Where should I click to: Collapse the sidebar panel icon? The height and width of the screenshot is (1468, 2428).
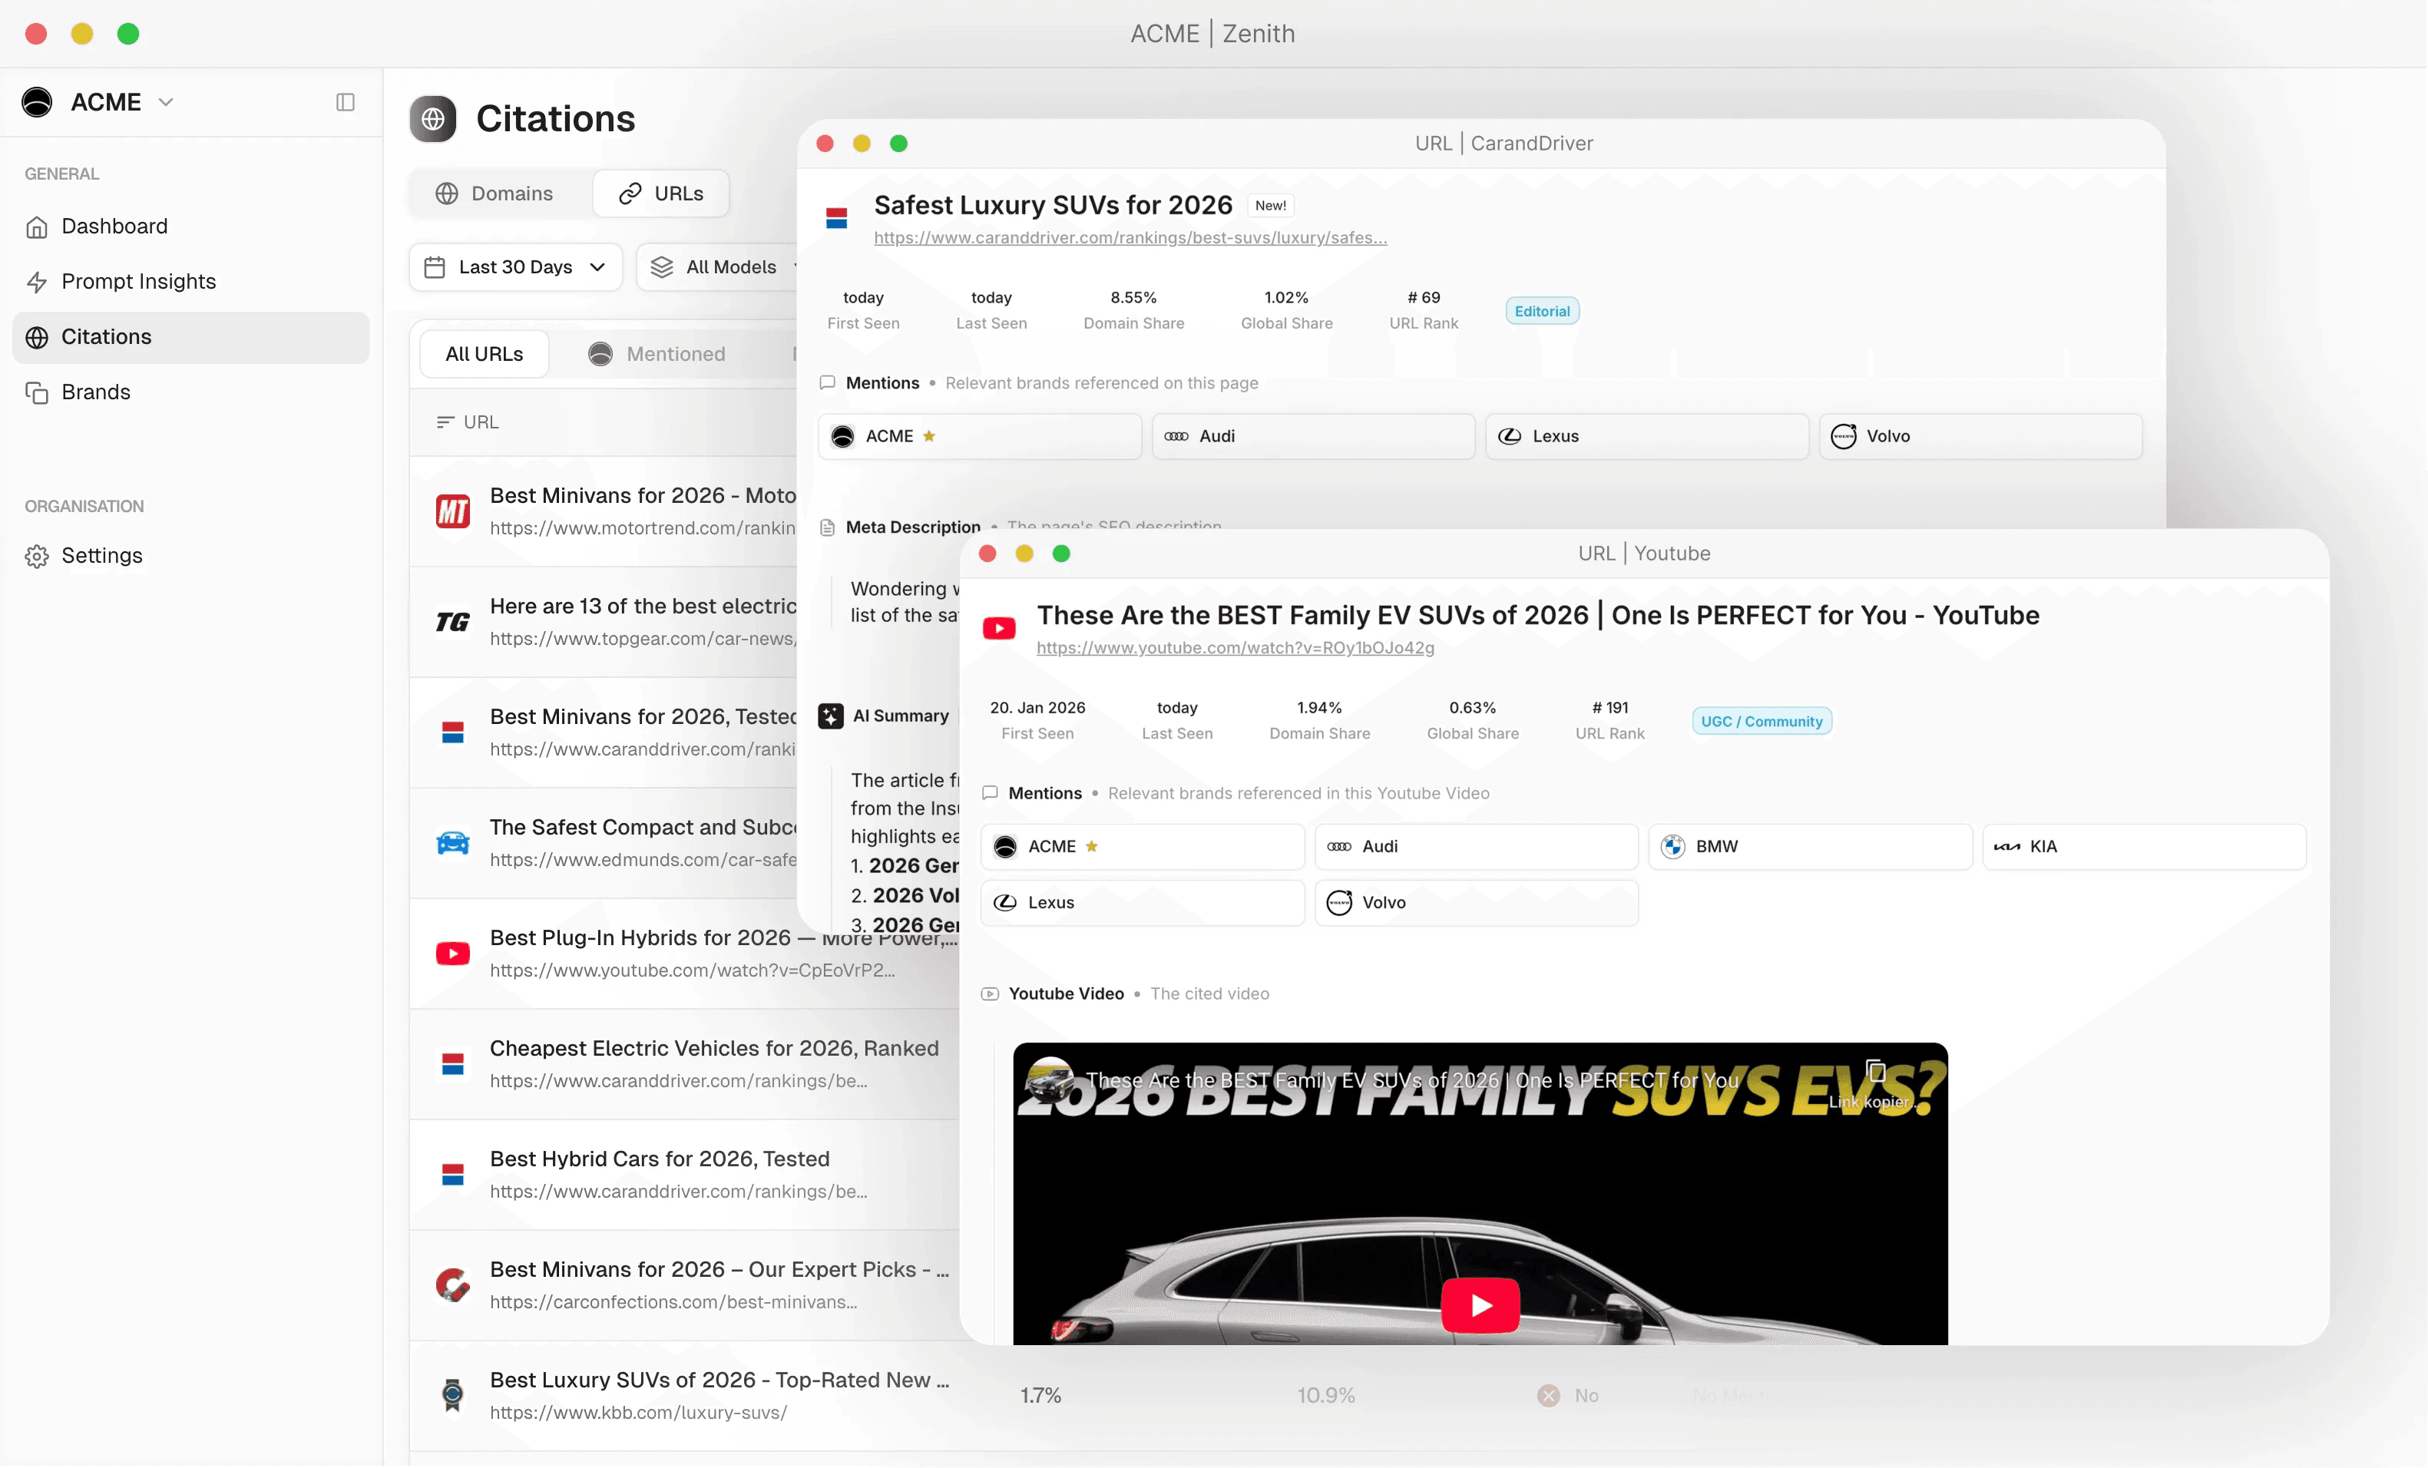click(345, 102)
